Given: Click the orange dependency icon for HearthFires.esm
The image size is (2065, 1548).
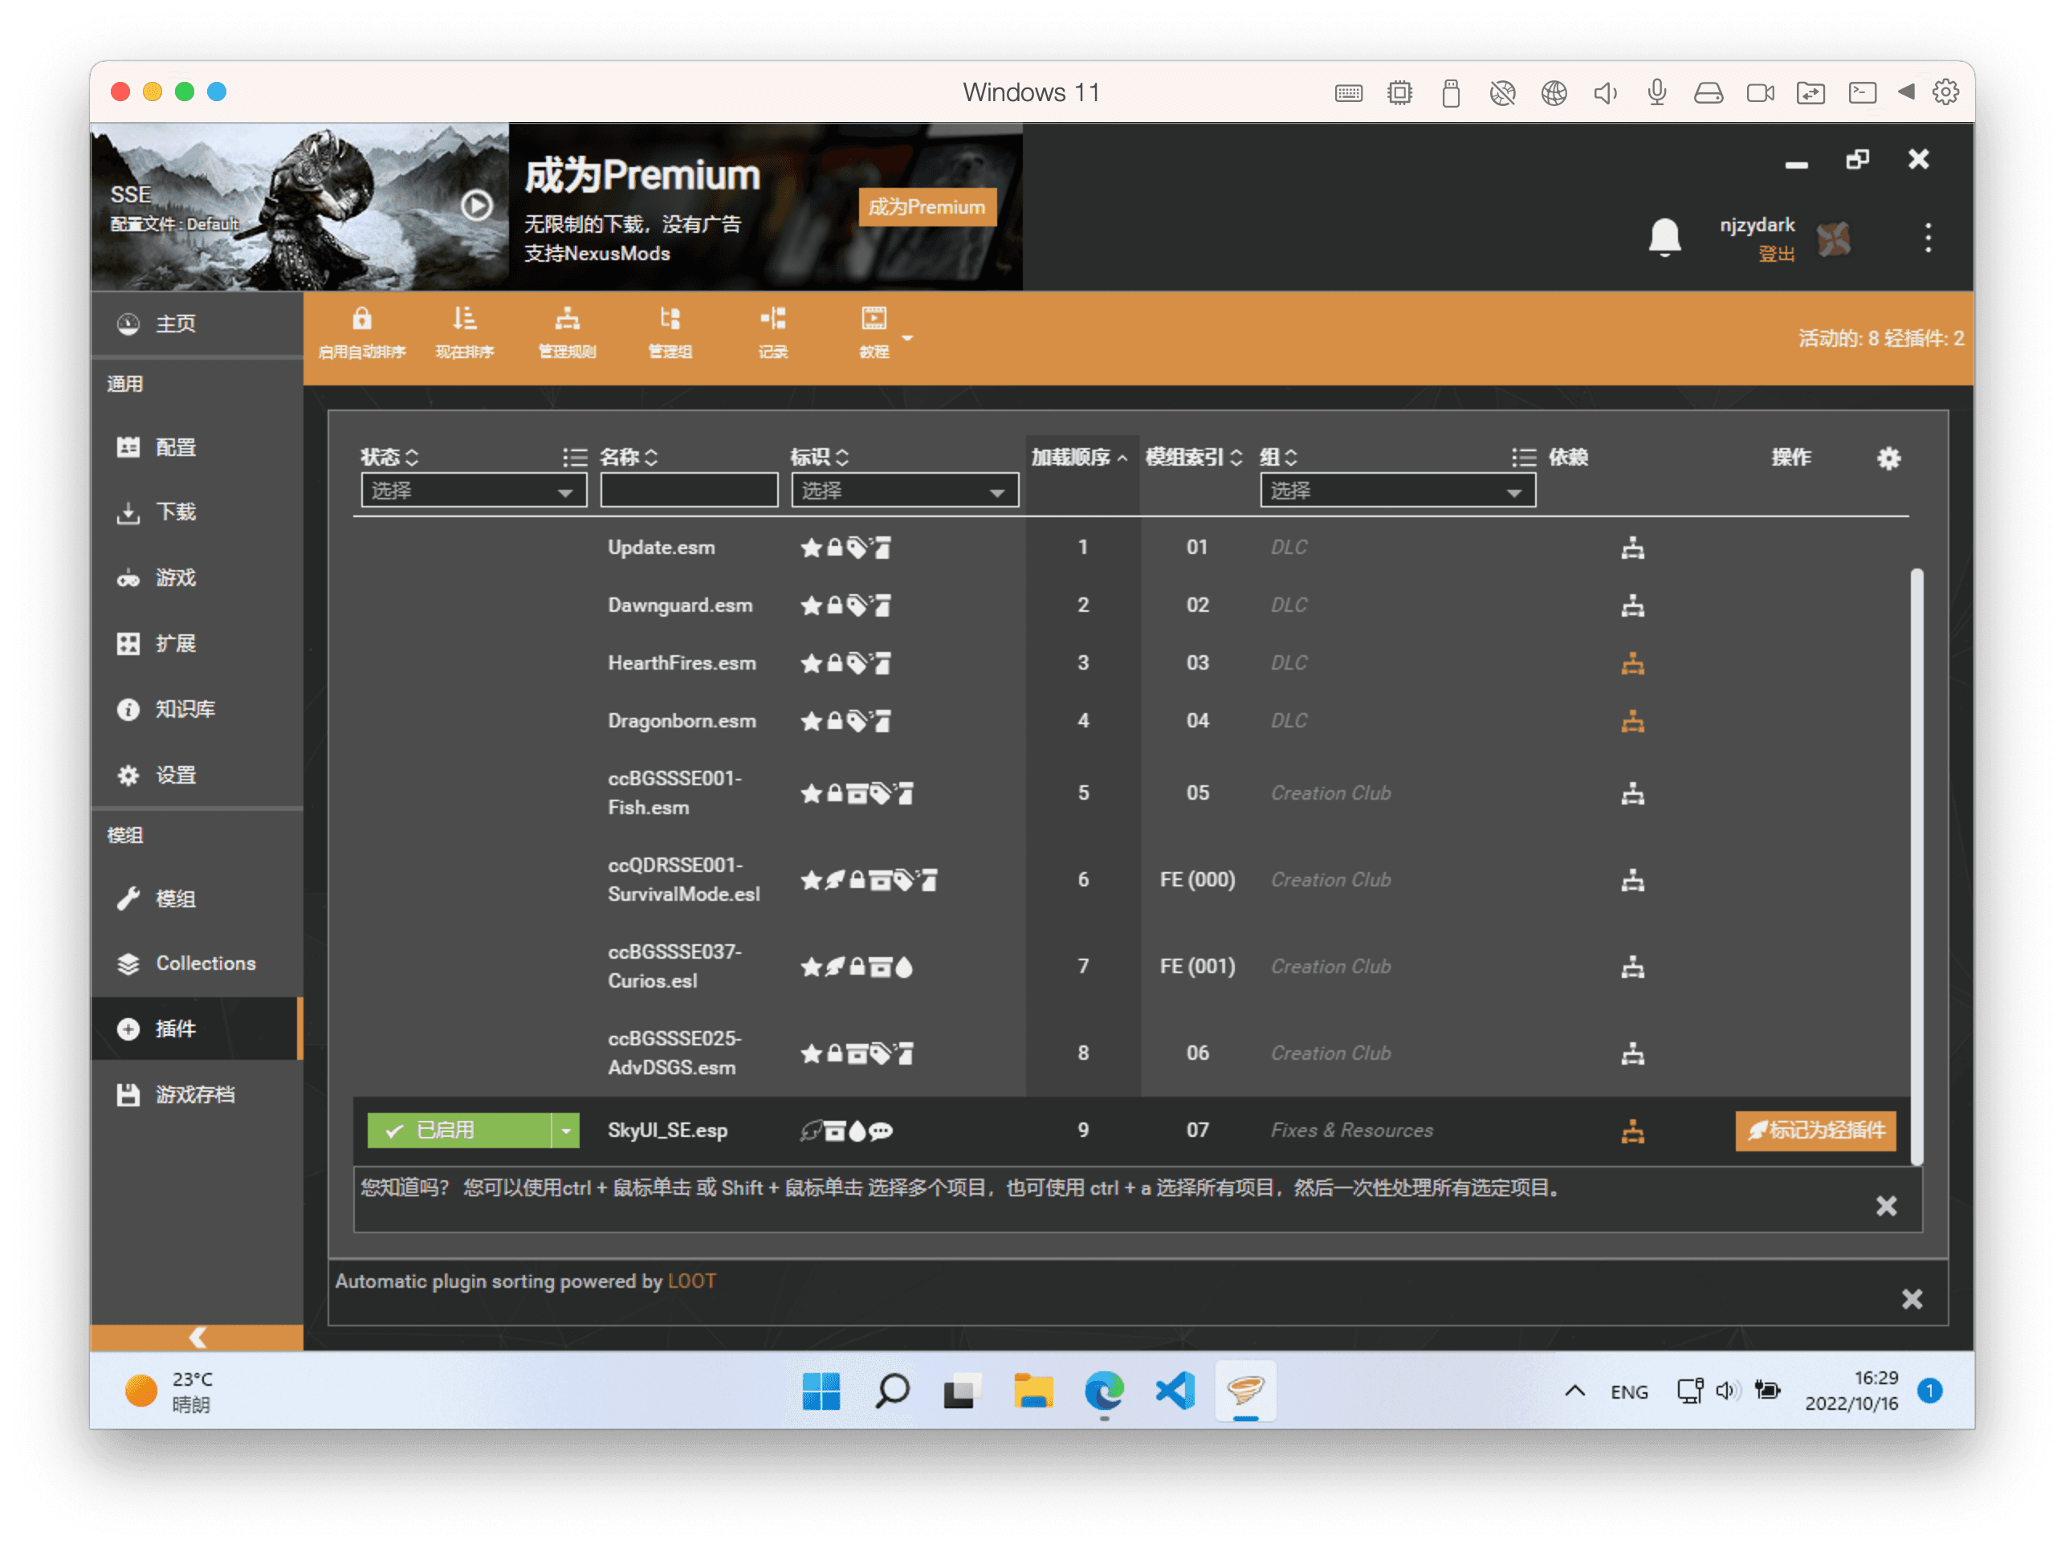Looking at the screenshot, I should pyautogui.click(x=1631, y=663).
